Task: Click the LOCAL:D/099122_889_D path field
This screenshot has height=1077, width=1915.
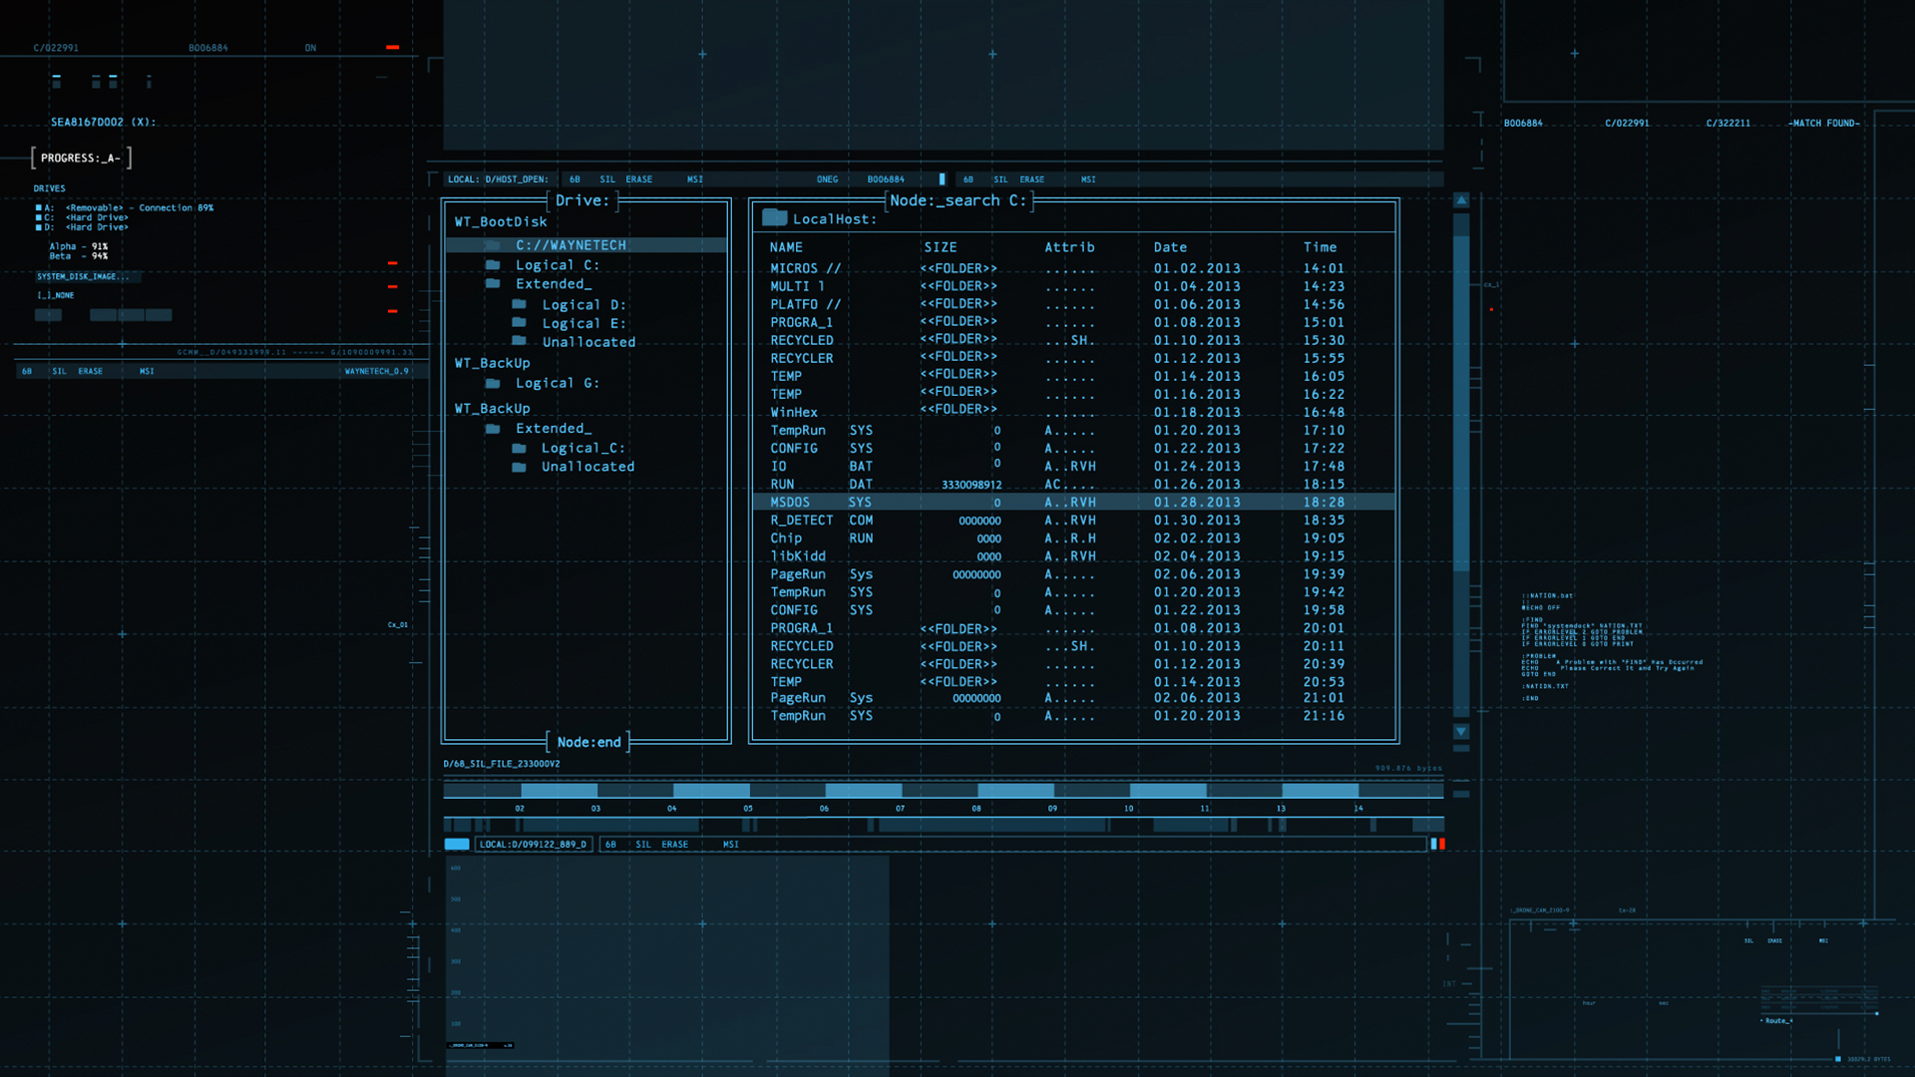Action: (x=534, y=845)
